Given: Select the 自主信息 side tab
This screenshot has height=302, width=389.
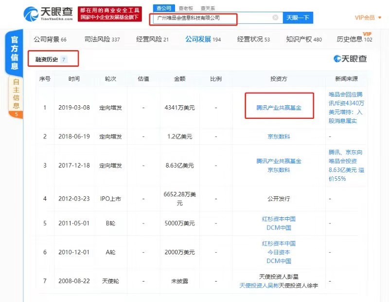Looking at the screenshot, I should [16, 96].
